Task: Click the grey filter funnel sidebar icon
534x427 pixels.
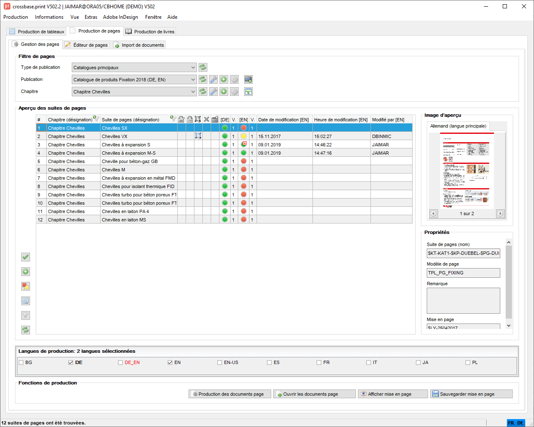Action: click(25, 315)
